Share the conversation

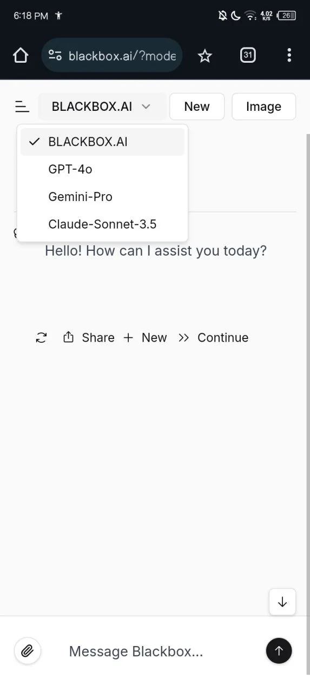tap(89, 338)
